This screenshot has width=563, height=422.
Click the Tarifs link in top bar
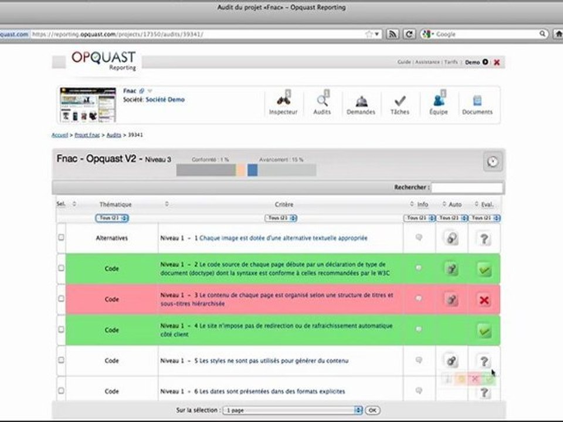(451, 62)
